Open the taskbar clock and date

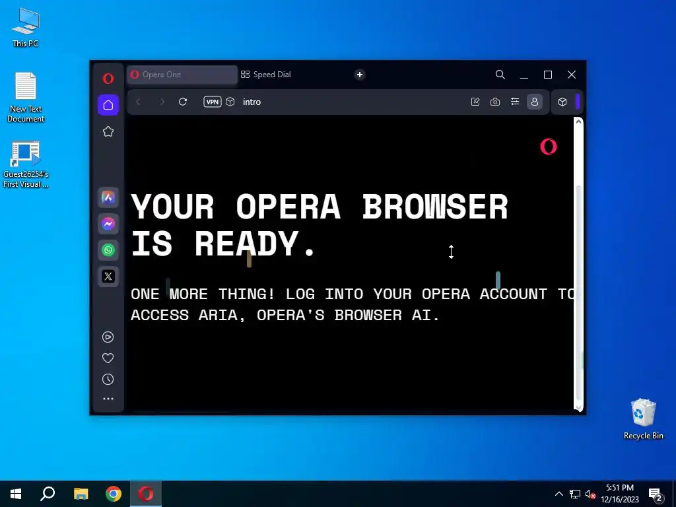click(620, 494)
